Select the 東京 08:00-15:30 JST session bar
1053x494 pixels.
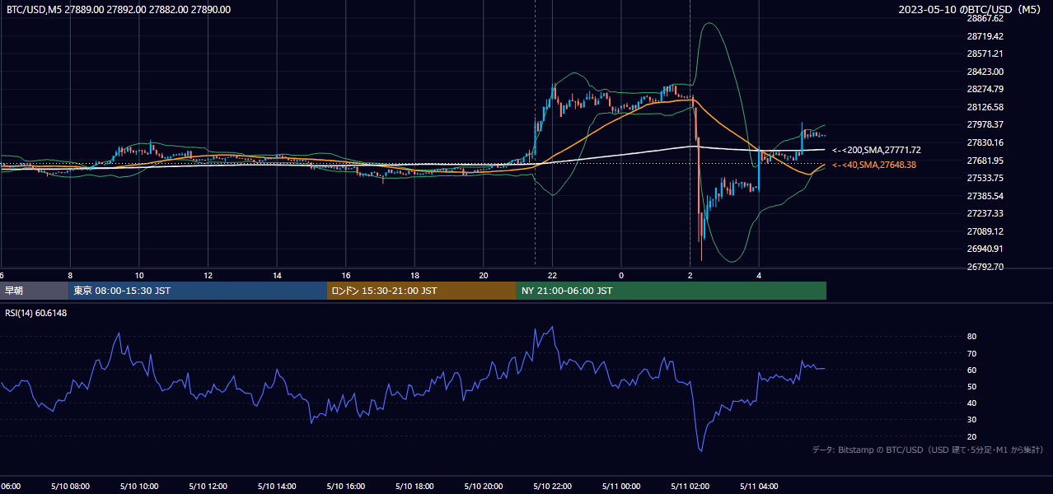tap(198, 291)
